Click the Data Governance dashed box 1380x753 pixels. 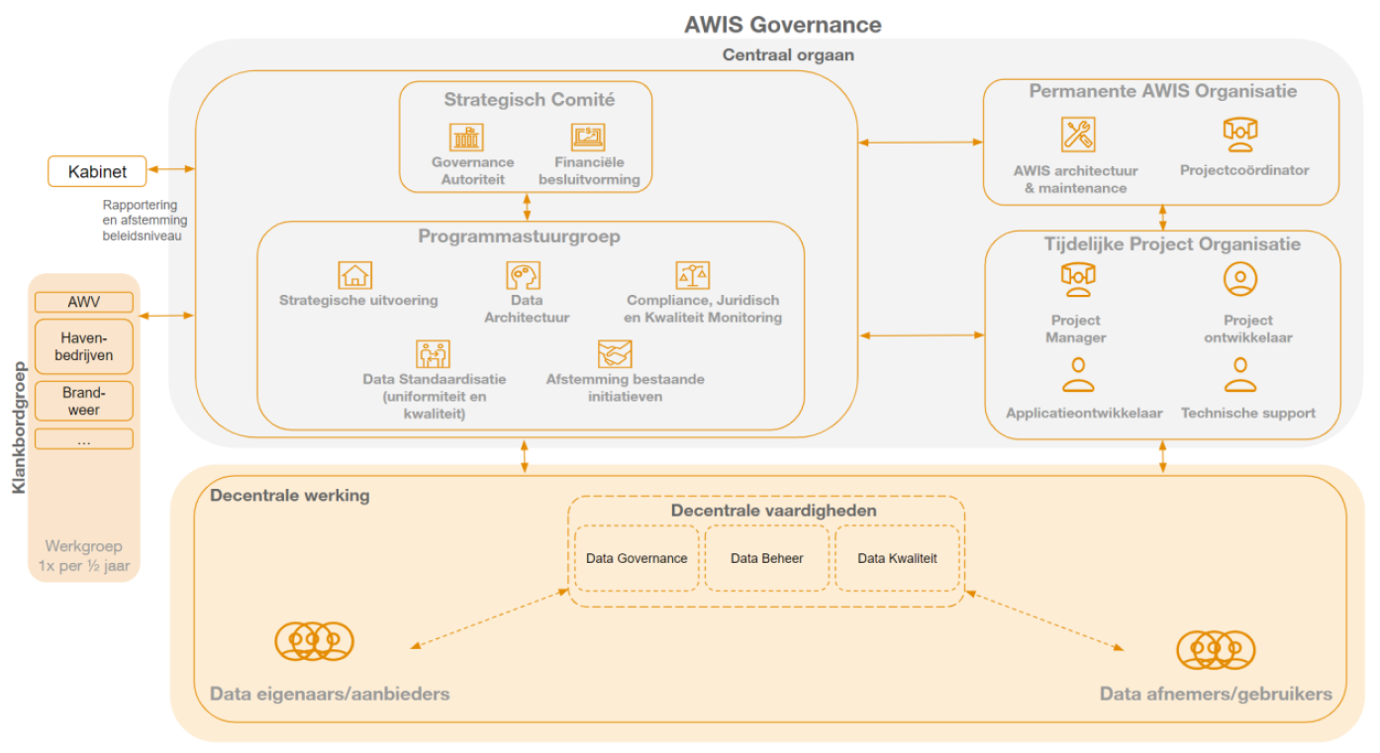point(637,558)
